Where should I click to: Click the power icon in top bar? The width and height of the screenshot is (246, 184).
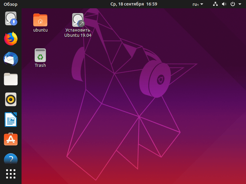point(233,4)
